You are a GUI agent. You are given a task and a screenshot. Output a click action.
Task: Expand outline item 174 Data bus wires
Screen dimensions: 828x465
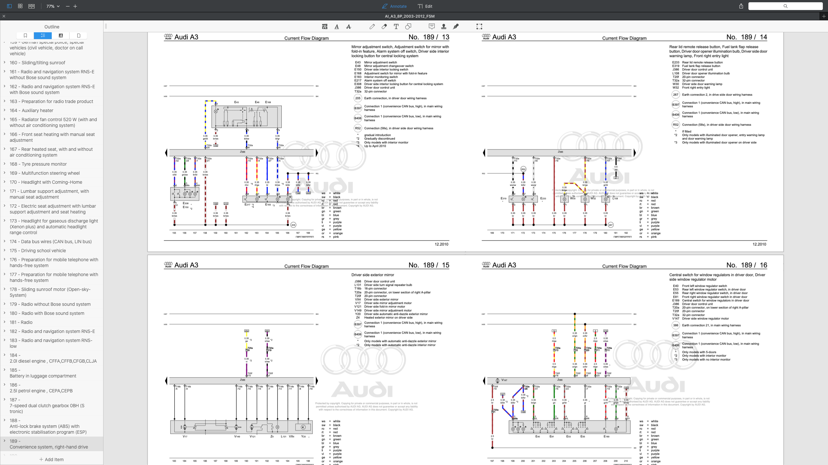click(5, 241)
